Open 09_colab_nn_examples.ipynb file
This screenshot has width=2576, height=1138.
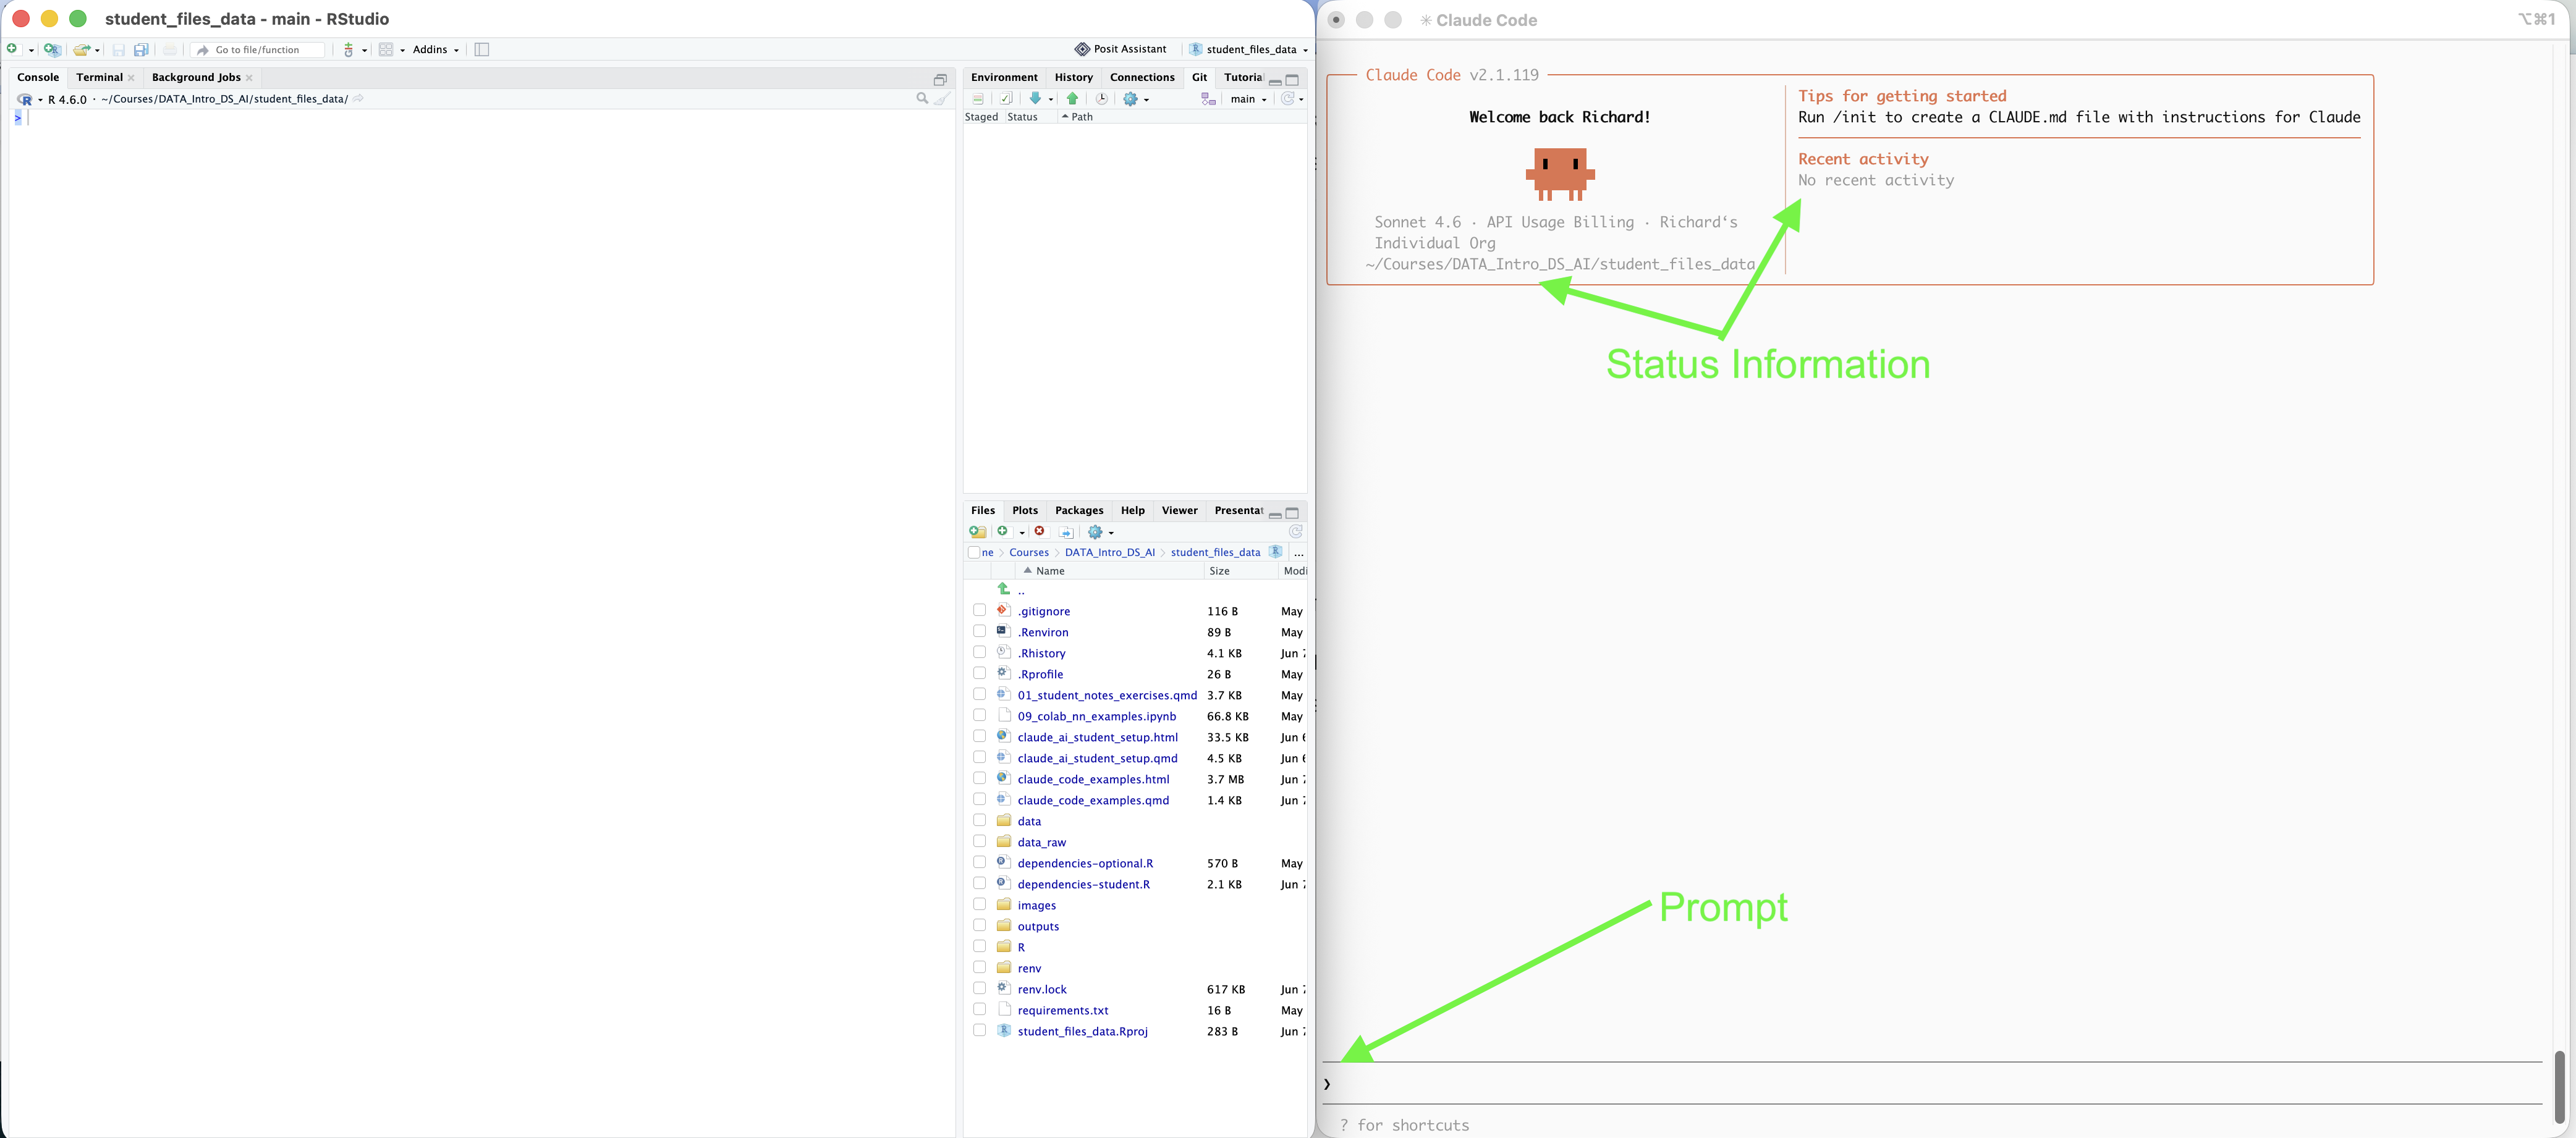coord(1096,716)
